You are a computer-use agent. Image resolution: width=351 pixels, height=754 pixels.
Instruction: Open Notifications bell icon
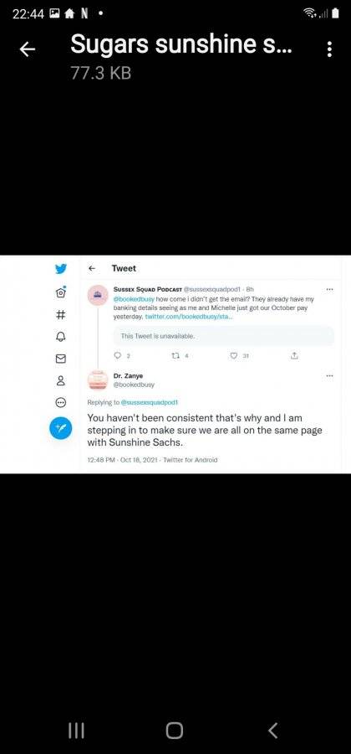[x=61, y=336]
